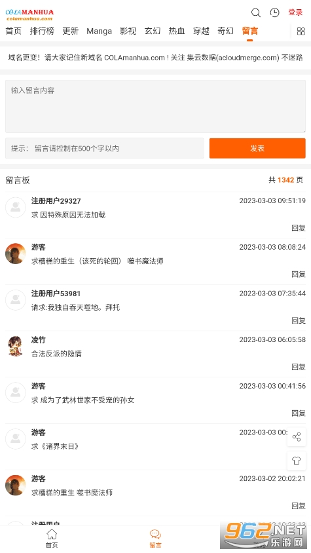This screenshot has height=553, width=311.
Task: Open the 穿越 category tab
Action: click(202, 31)
